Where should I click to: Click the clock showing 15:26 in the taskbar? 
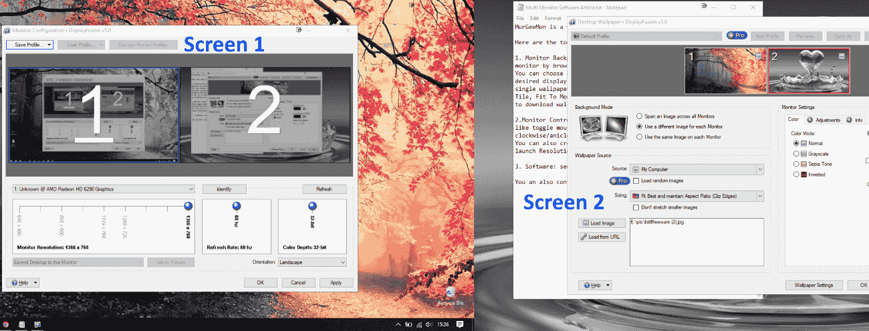pyautogui.click(x=442, y=324)
